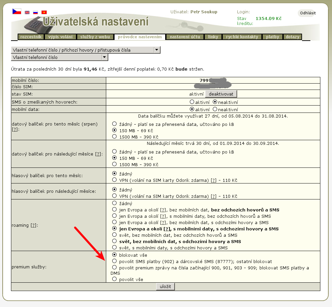Open help for roaming [?] label
Screen dimensions: 332x307
pyautogui.click(x=33, y=225)
